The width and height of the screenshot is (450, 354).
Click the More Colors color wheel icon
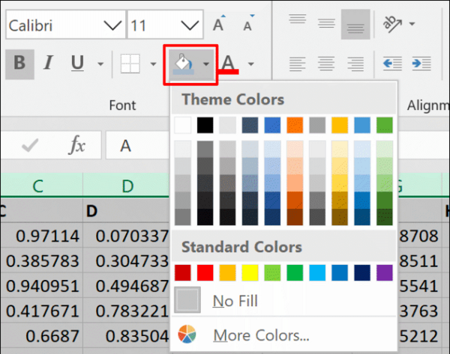pos(187,334)
